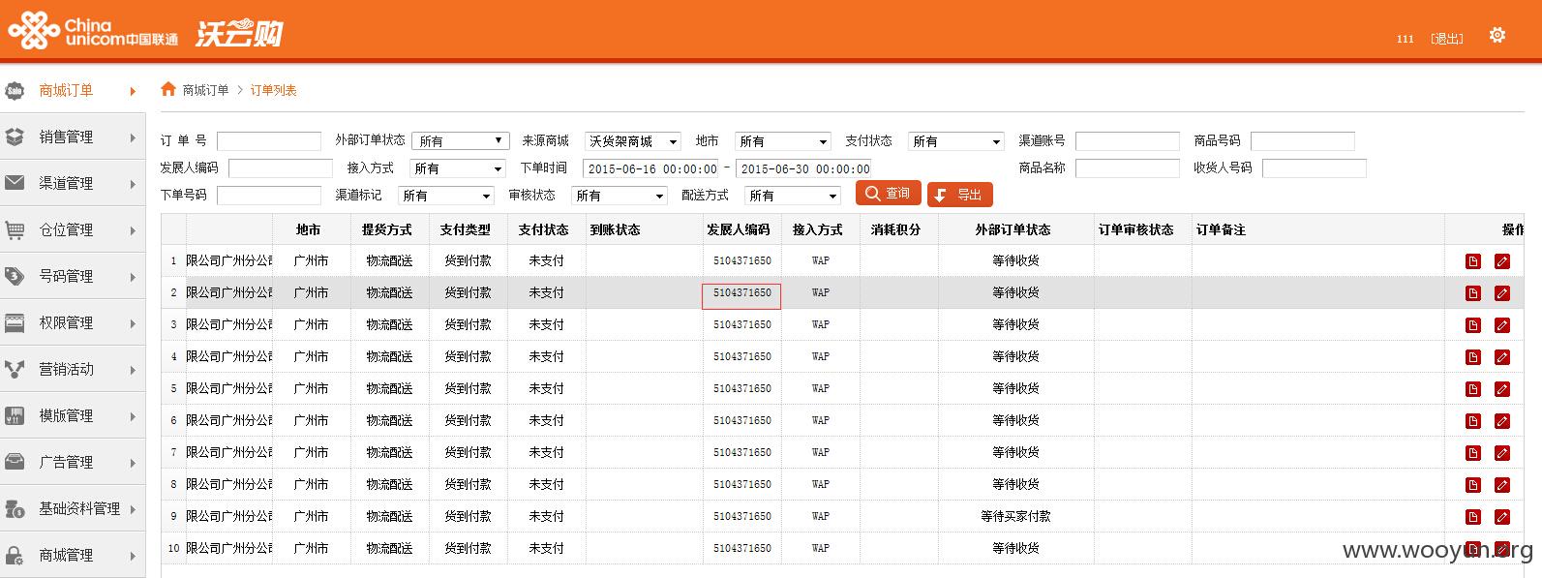The height and width of the screenshot is (578, 1542).
Task: Click edit pencil icon for row 6
Action: point(1502,421)
